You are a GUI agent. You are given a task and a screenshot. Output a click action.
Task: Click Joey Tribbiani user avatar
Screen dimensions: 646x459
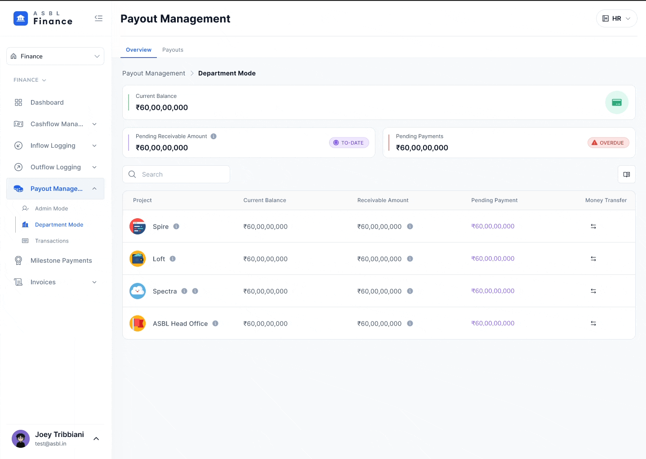click(21, 439)
